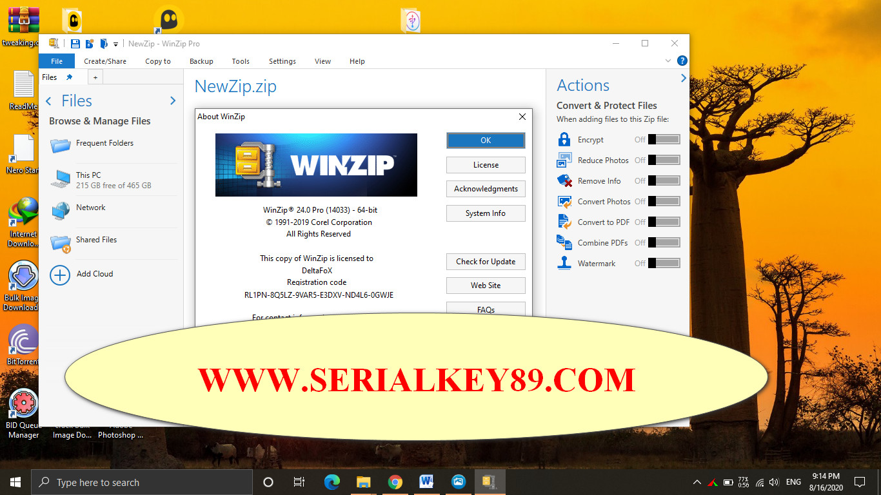Toggle the Reduce Photos switch
The image size is (881, 495).
click(664, 160)
